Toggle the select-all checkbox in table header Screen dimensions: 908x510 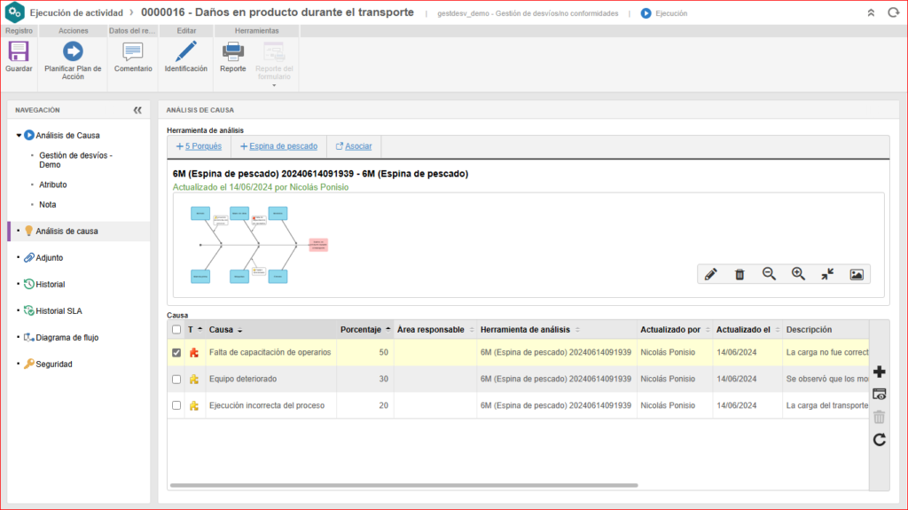coord(176,329)
